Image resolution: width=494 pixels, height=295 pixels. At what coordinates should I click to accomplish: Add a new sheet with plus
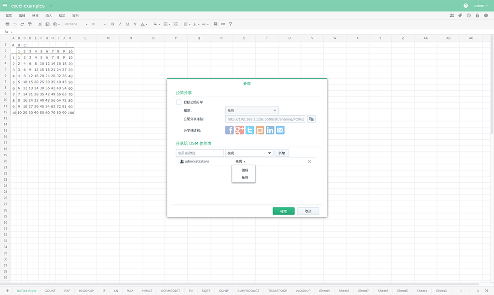(7, 291)
